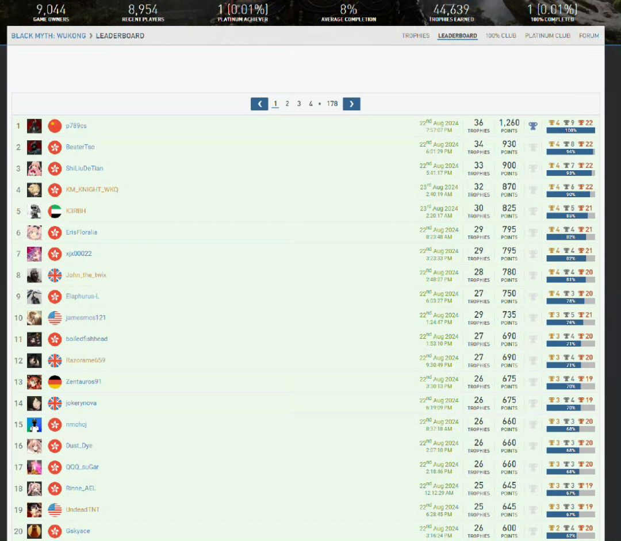The height and width of the screenshot is (541, 621).
Task: Click UK flag icon beside John_the_twix
Action: click(x=55, y=275)
